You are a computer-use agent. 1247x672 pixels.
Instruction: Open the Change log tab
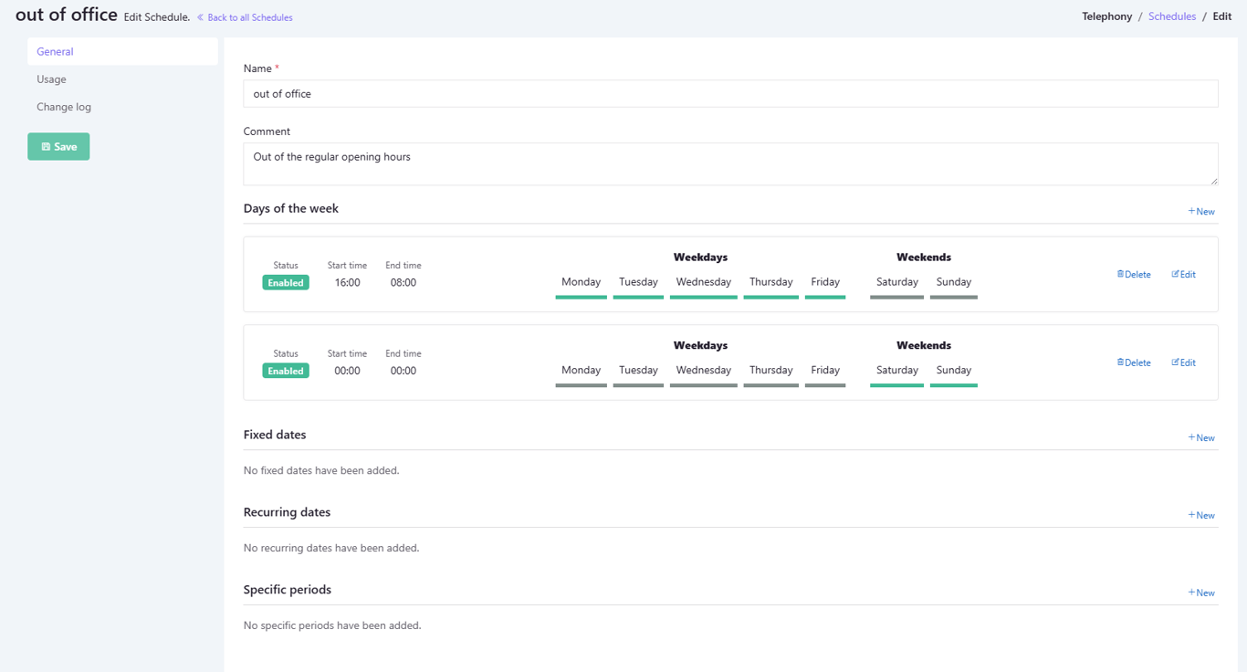[64, 107]
